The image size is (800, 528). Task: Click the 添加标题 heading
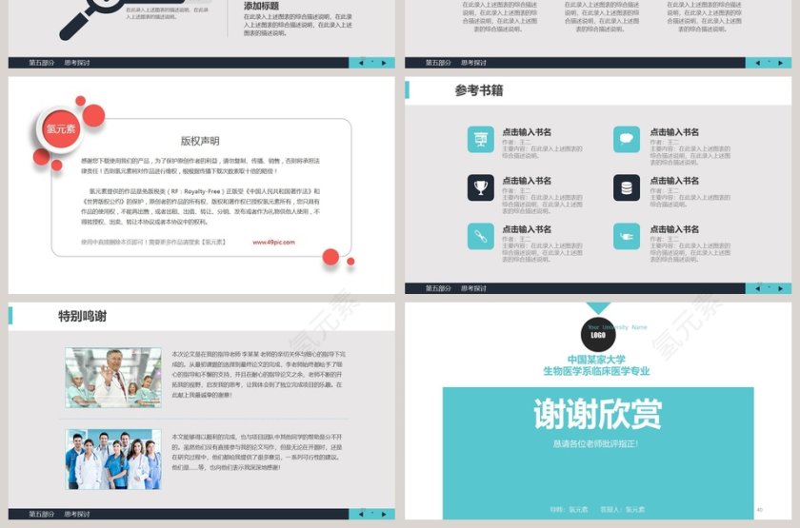pyautogui.click(x=261, y=6)
